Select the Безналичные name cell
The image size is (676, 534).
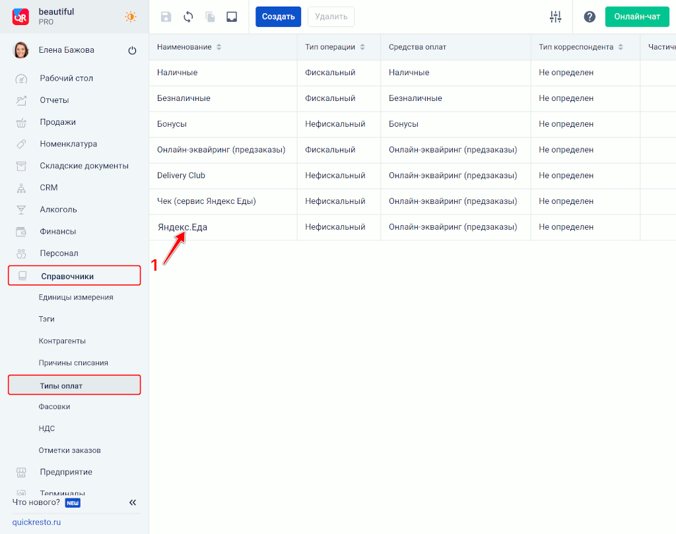(223, 99)
